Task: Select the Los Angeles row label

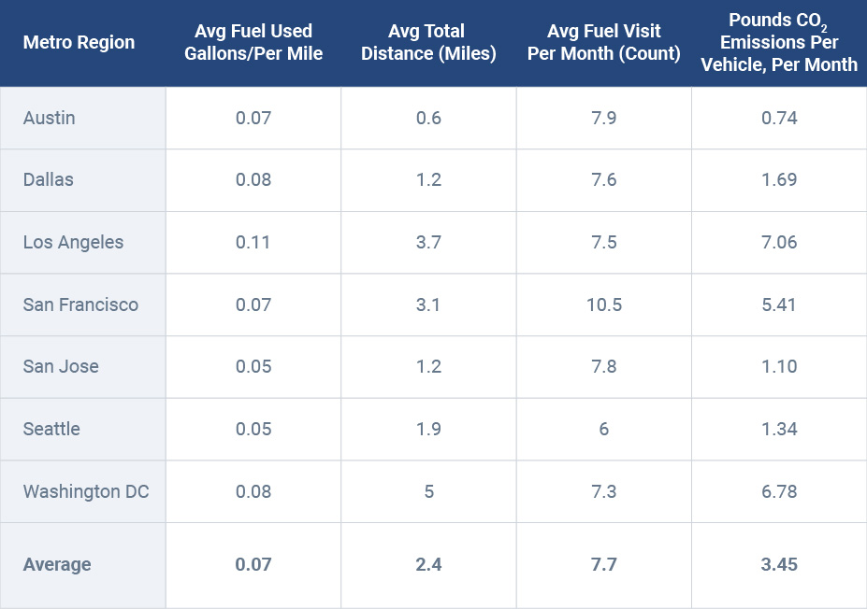Action: coord(73,242)
